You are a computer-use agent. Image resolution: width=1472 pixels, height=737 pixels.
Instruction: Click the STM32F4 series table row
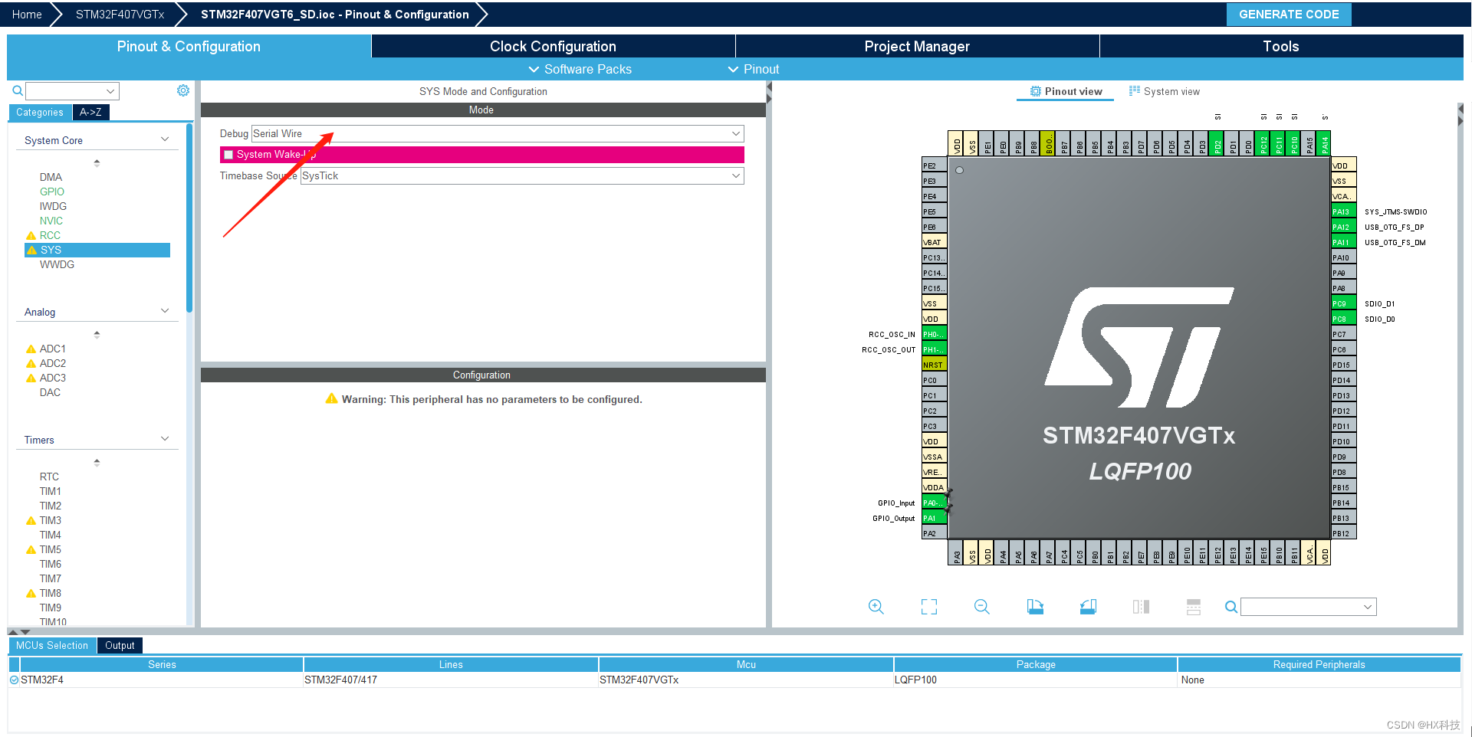click(734, 680)
